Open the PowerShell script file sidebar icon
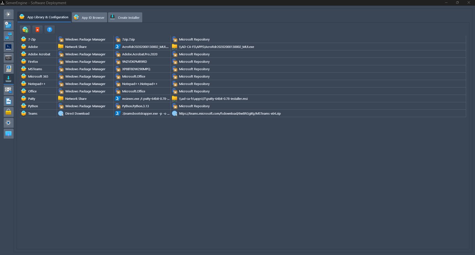 point(8,68)
